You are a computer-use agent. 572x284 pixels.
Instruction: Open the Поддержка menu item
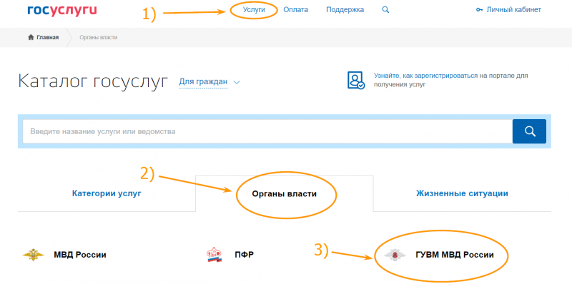345,10
